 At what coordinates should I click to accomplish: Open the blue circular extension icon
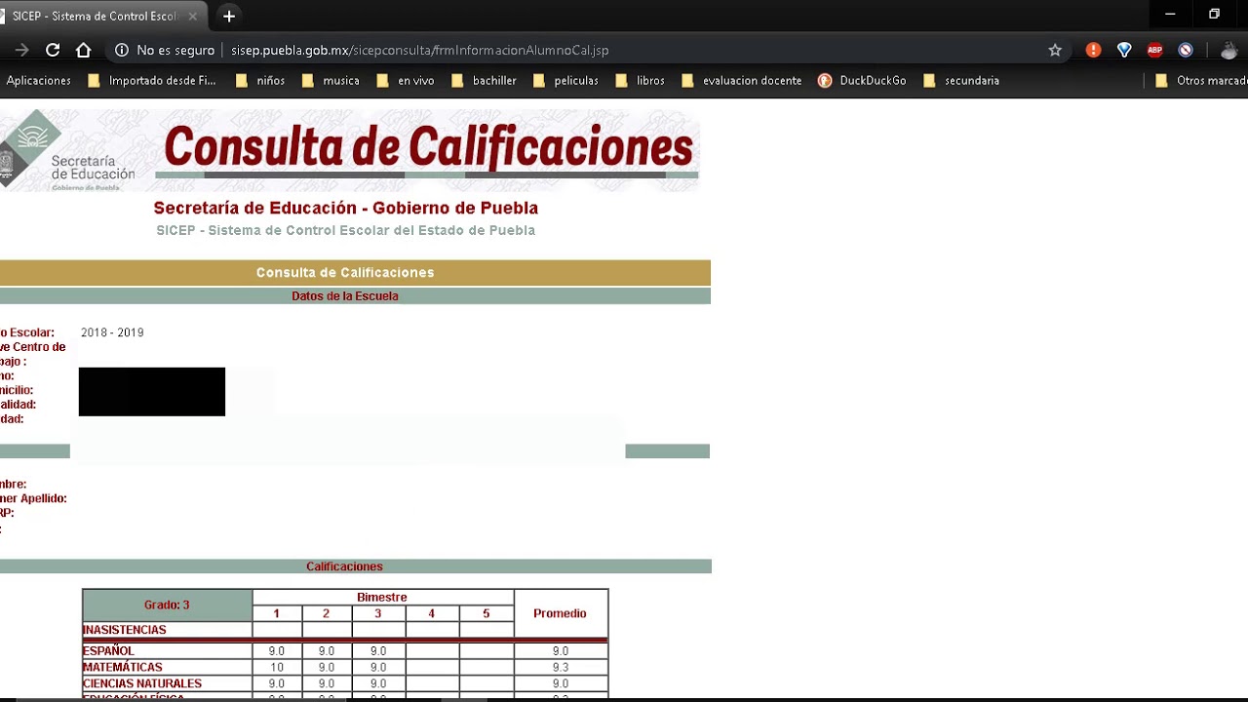pyautogui.click(x=1186, y=50)
